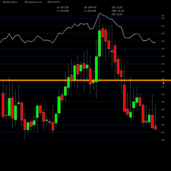The width and height of the screenshot is (171, 171).
Task: Click the open value "O: 257.35"
Action: (x=63, y=7)
